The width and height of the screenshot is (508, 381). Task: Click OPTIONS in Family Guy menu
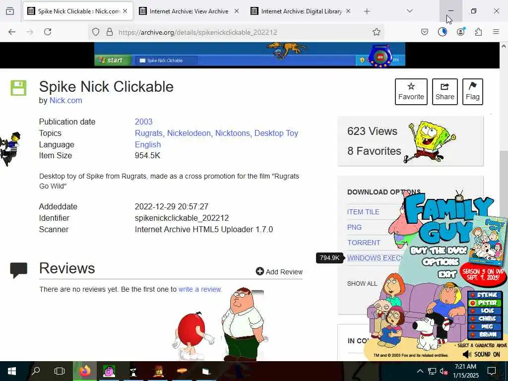point(441,262)
